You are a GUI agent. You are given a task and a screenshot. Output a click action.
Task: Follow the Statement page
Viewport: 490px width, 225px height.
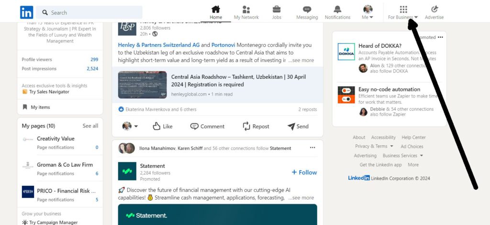coord(304,172)
